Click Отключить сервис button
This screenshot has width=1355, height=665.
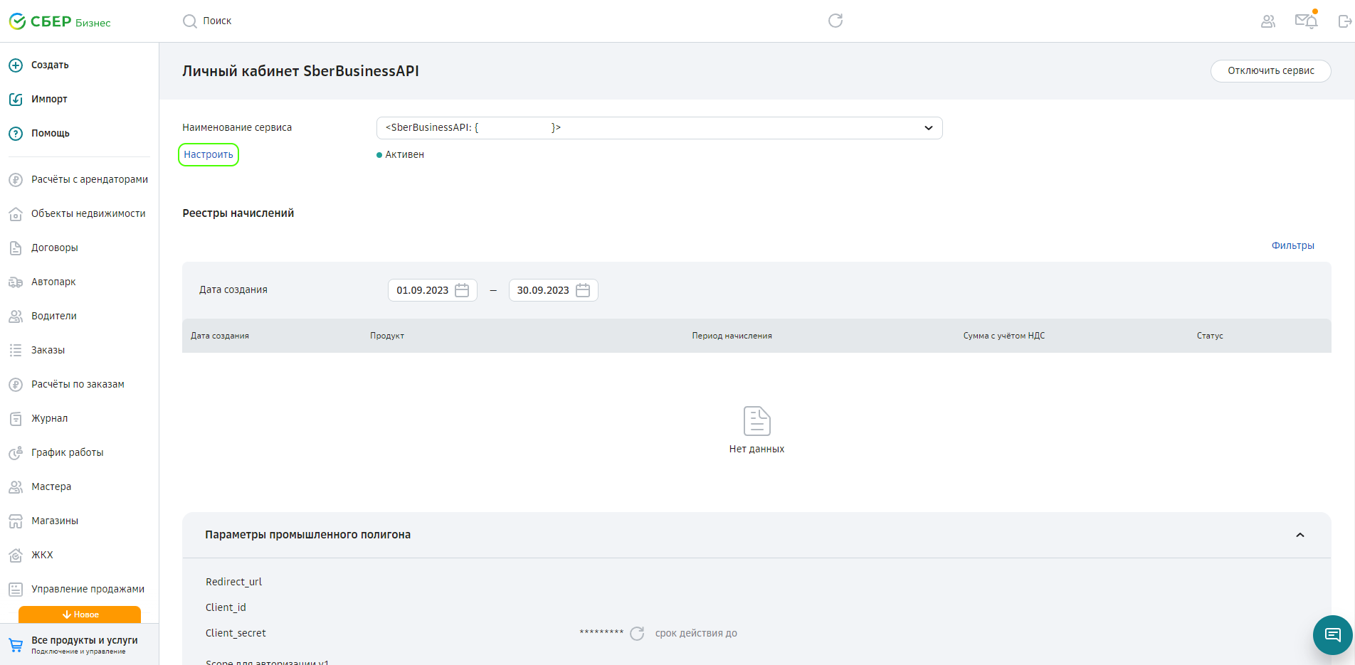1270,70
